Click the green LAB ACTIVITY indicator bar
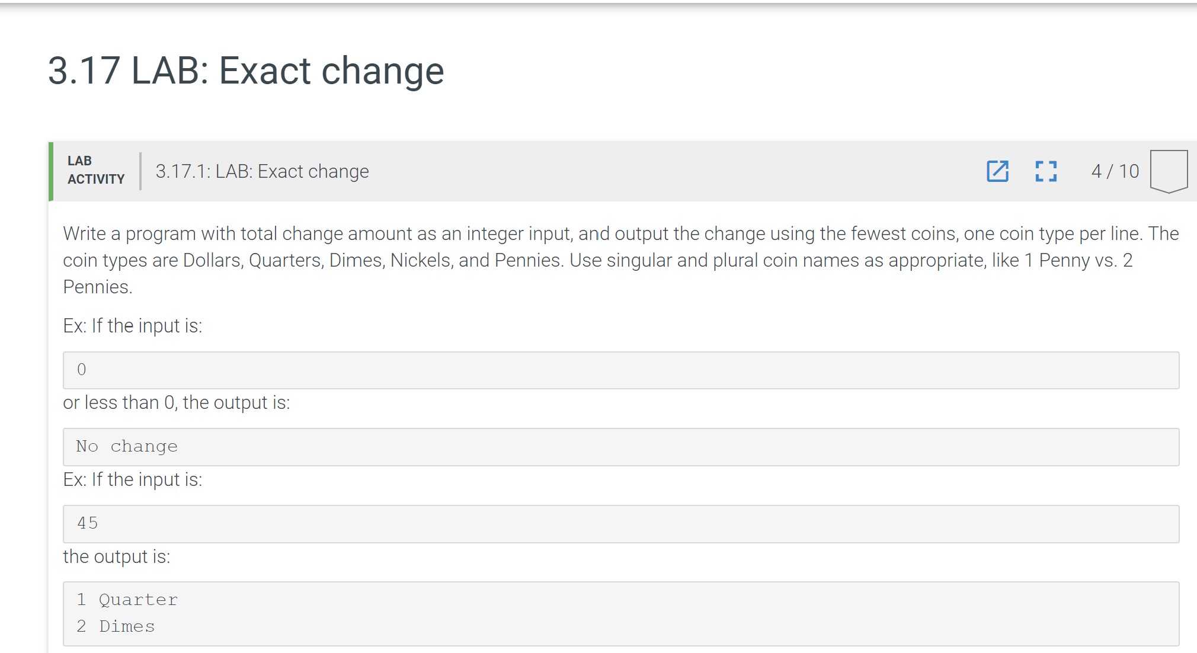The height and width of the screenshot is (653, 1197). [52, 172]
